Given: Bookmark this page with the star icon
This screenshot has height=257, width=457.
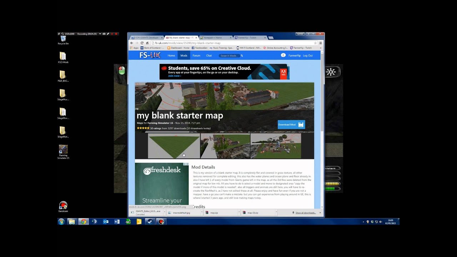Looking at the screenshot, I should point(315,43).
